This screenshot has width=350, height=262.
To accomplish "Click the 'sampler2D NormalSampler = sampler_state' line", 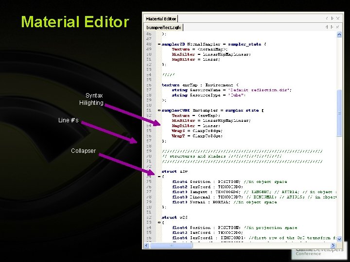I will (x=214, y=44).
